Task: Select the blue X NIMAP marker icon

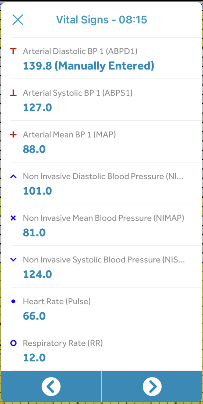Action: point(13,218)
